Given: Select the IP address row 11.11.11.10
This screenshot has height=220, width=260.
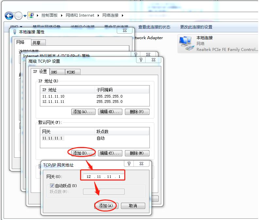Looking at the screenshot, I should tap(95, 96).
